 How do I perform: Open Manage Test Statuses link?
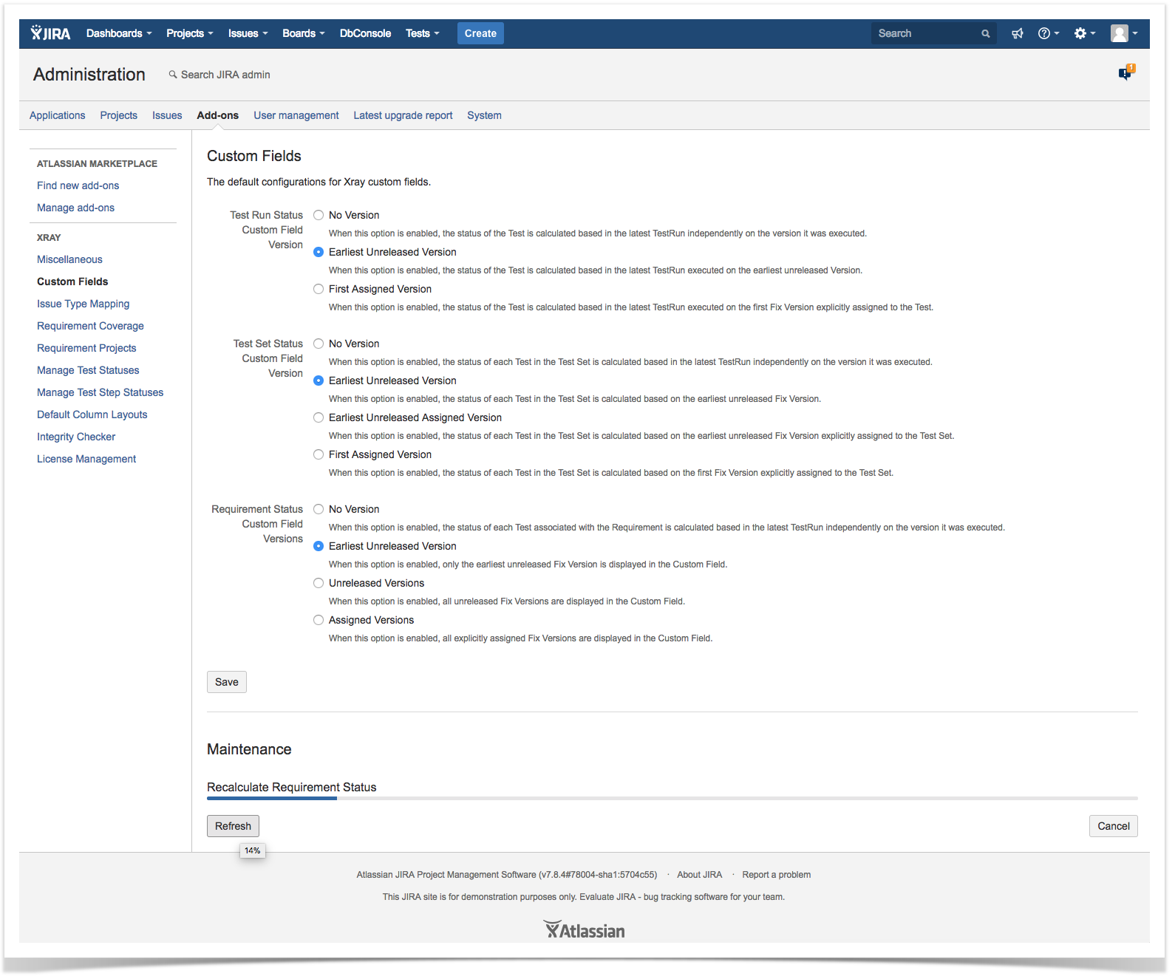(88, 370)
